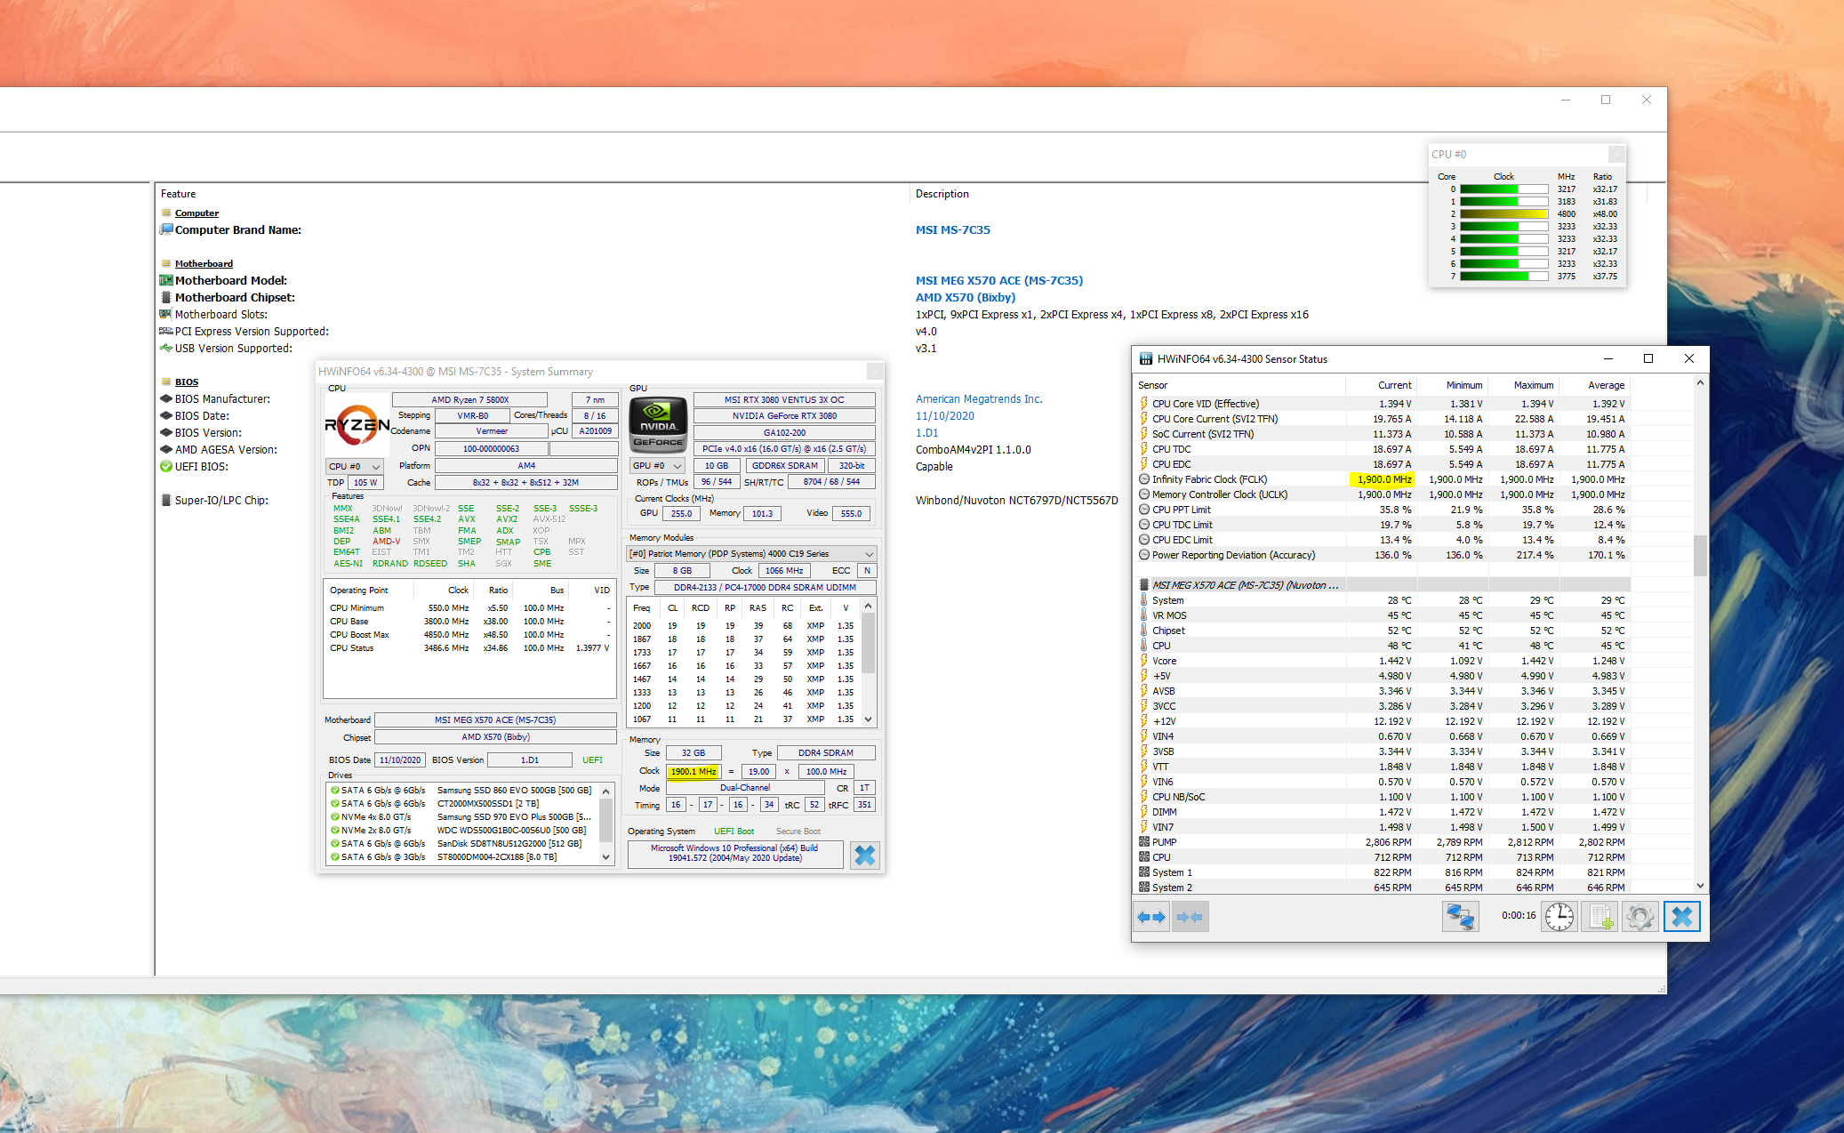Open the CPU #0 selector dropdown
Image resolution: width=1844 pixels, height=1133 pixels.
coord(354,466)
